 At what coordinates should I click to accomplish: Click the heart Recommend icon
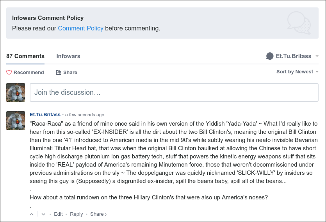(x=9, y=73)
